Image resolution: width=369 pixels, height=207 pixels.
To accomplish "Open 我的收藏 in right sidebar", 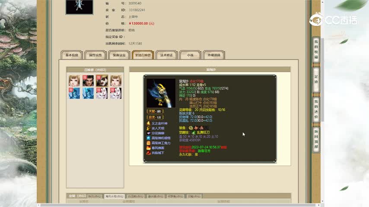I will tap(316, 50).
